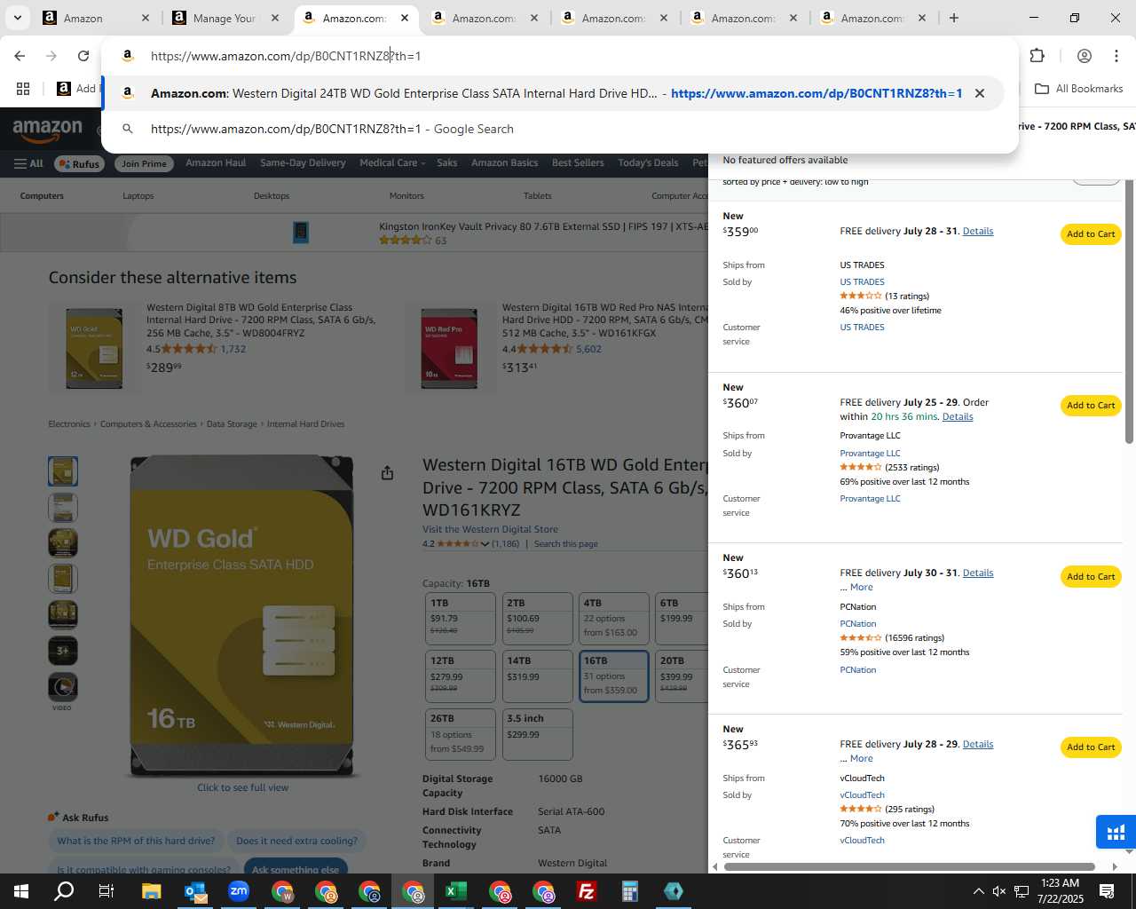
Task: Open taskbar Search icon
Action: point(64,891)
